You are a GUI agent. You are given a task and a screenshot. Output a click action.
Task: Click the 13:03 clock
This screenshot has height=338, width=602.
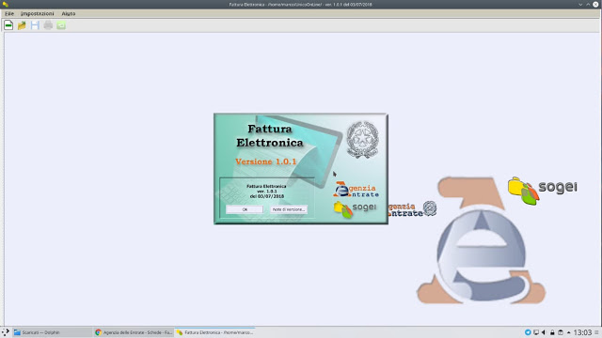coord(582,332)
